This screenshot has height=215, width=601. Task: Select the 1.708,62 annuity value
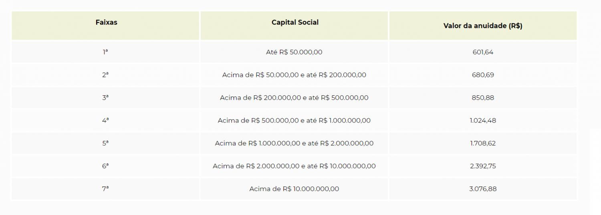click(x=483, y=143)
